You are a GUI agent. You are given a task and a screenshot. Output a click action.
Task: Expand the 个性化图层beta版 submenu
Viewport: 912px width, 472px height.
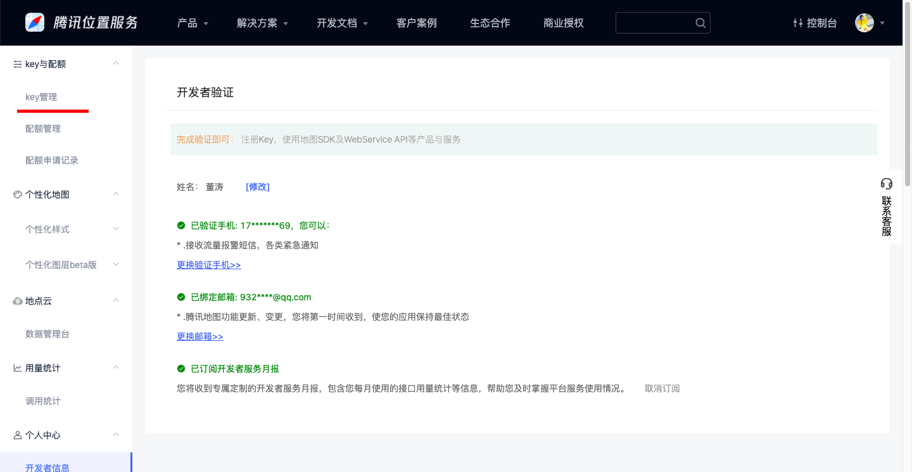tap(116, 264)
